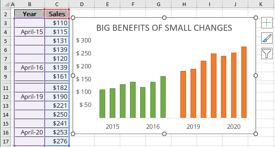Screen dimensions: 275x147
Task: Click the chart's bottom-middle resize handle
Action: pyautogui.click(x=164, y=134)
